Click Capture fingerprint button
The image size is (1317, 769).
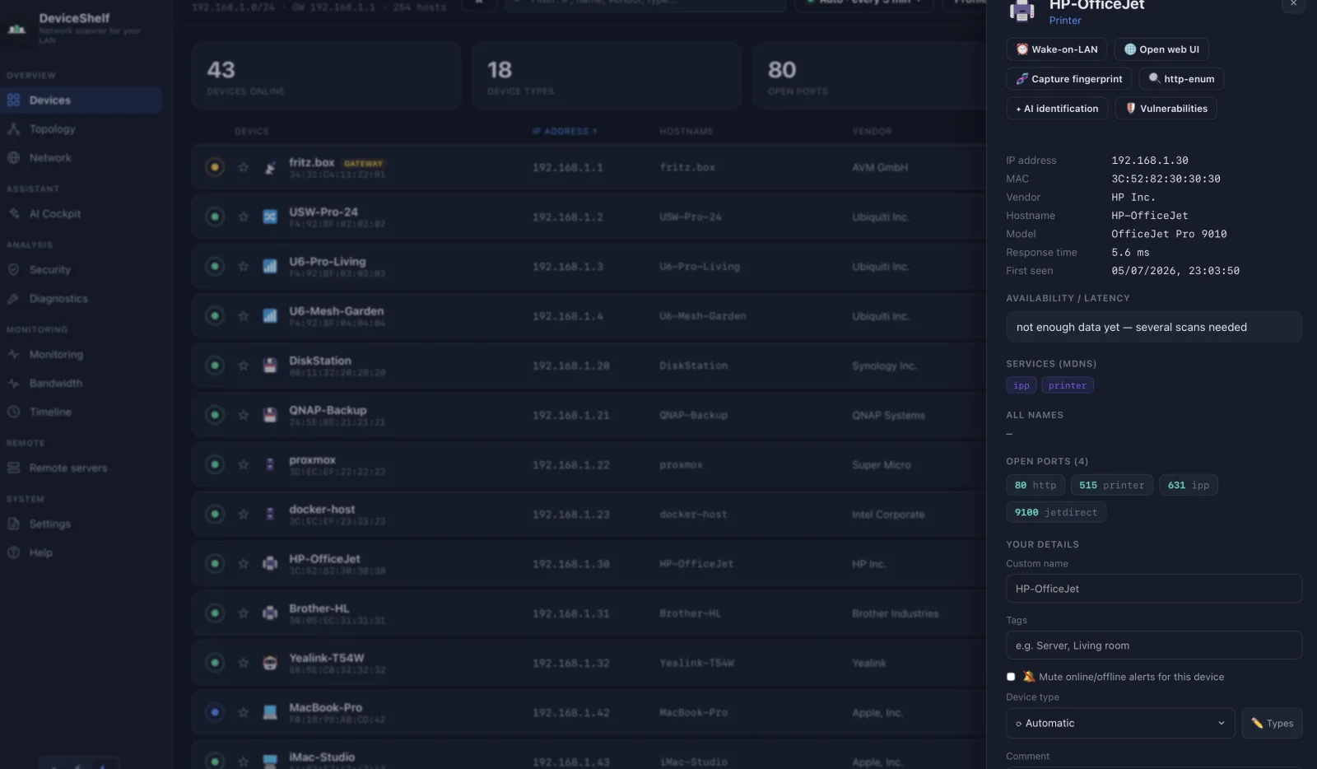coord(1068,79)
